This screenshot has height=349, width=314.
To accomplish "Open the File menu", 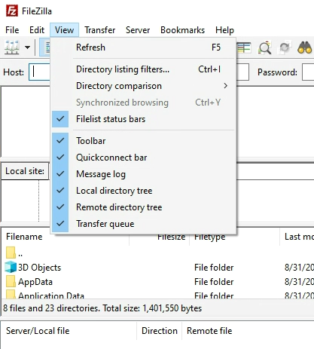I will [x=12, y=30].
